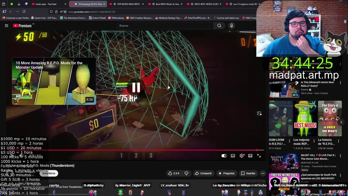Close the 10 Amazing R.E.P.O. Mods tab
The width and height of the screenshot is (348, 196).
click(104, 4)
